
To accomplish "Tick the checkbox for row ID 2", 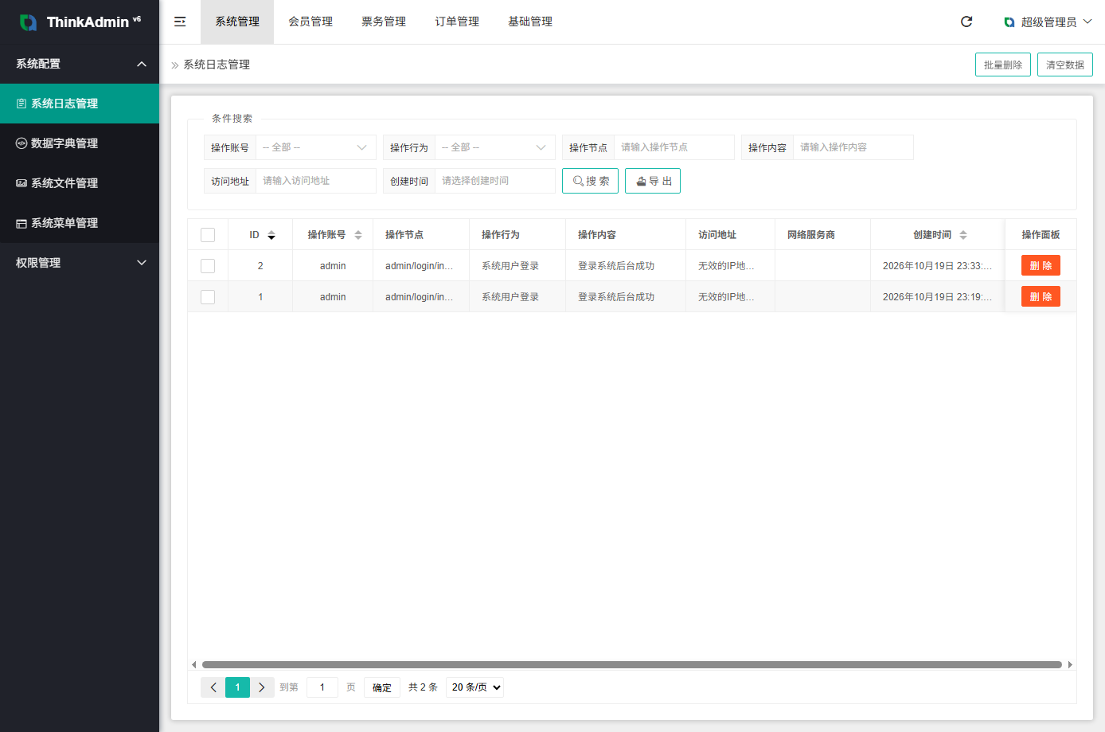I will pos(208,266).
